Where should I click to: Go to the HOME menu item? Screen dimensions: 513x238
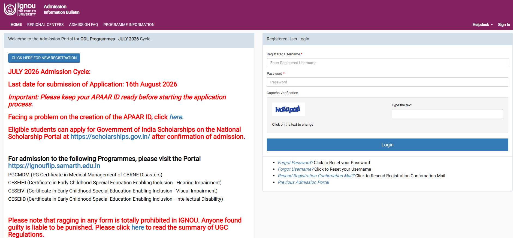(x=16, y=25)
